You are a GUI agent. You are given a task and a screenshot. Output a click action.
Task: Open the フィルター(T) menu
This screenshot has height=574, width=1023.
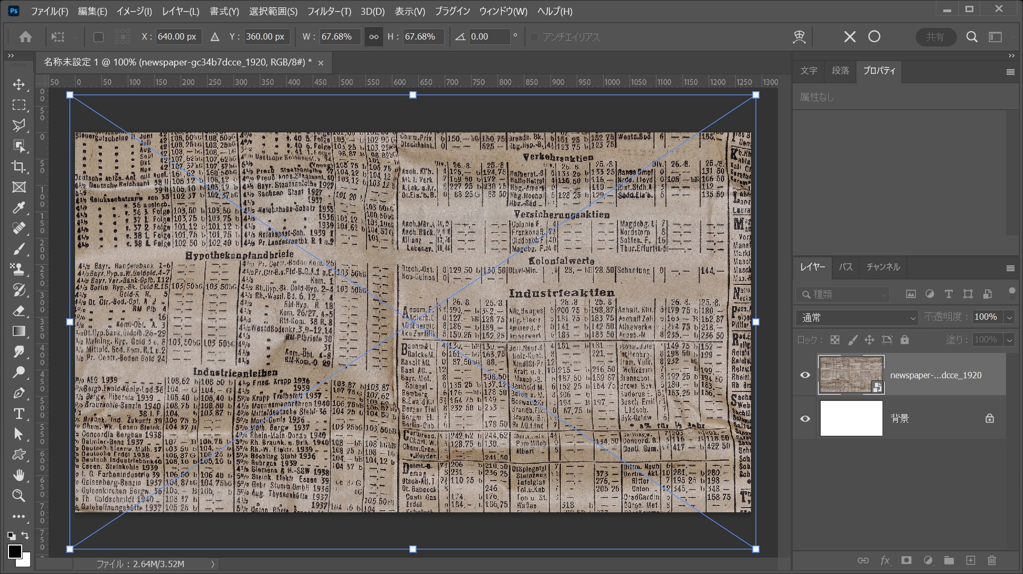click(x=329, y=11)
